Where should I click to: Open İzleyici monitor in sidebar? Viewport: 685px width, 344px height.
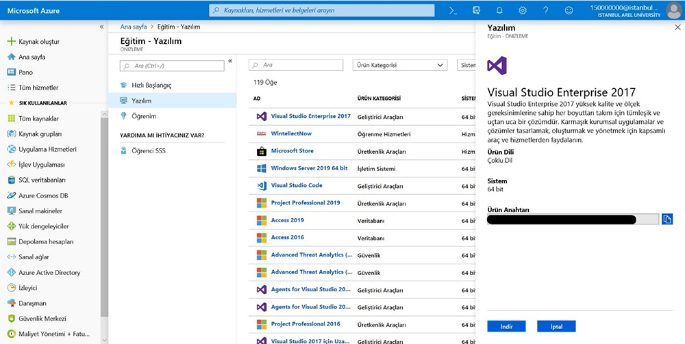[x=28, y=288]
